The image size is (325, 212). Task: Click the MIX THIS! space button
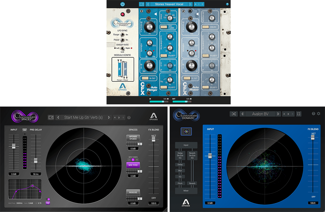pos(133,165)
